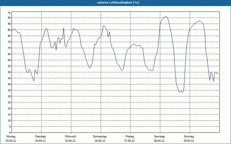
Task: Click the 60 y-axis value
Action: pos(9,60)
